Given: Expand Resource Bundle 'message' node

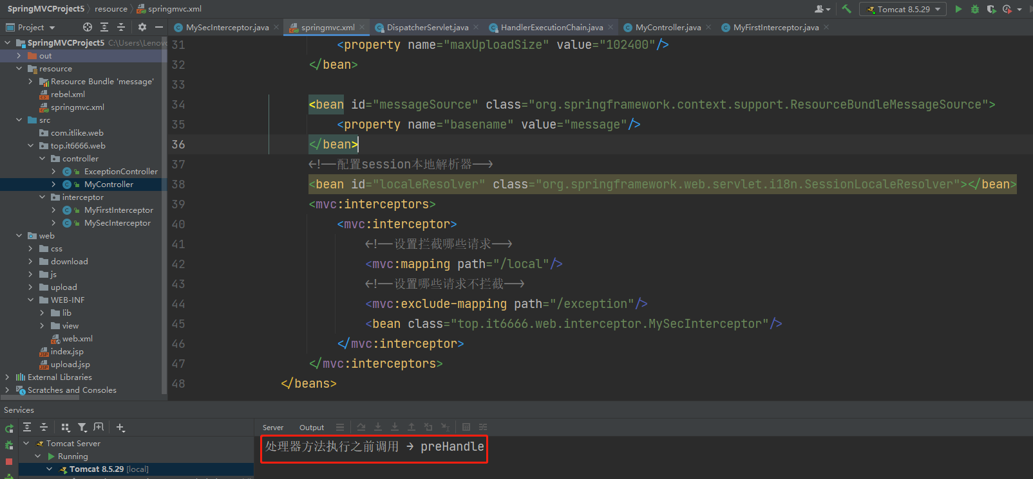Looking at the screenshot, I should point(30,82).
